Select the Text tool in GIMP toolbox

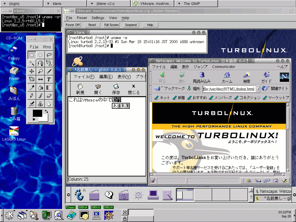tap(49, 79)
